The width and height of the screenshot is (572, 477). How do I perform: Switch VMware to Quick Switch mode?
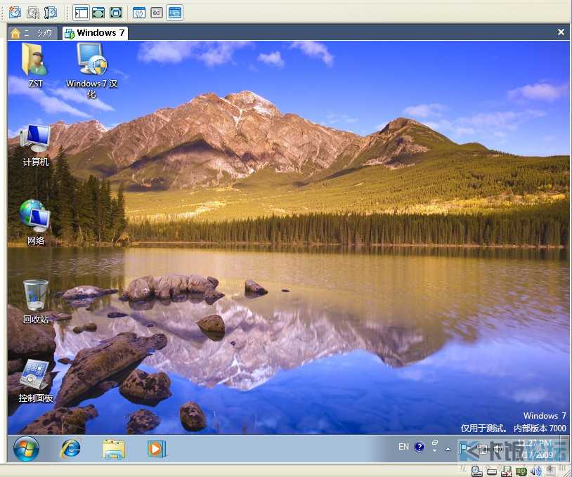coord(98,13)
